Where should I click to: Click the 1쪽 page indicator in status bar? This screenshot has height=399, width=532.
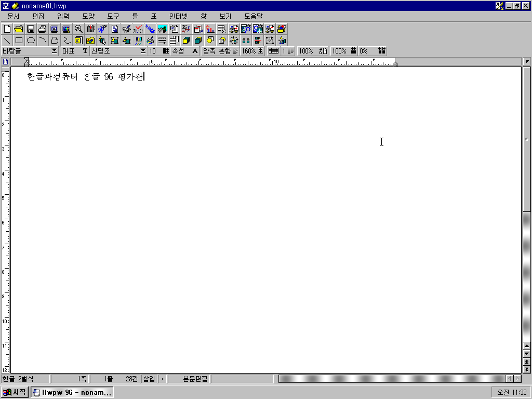coord(70,379)
